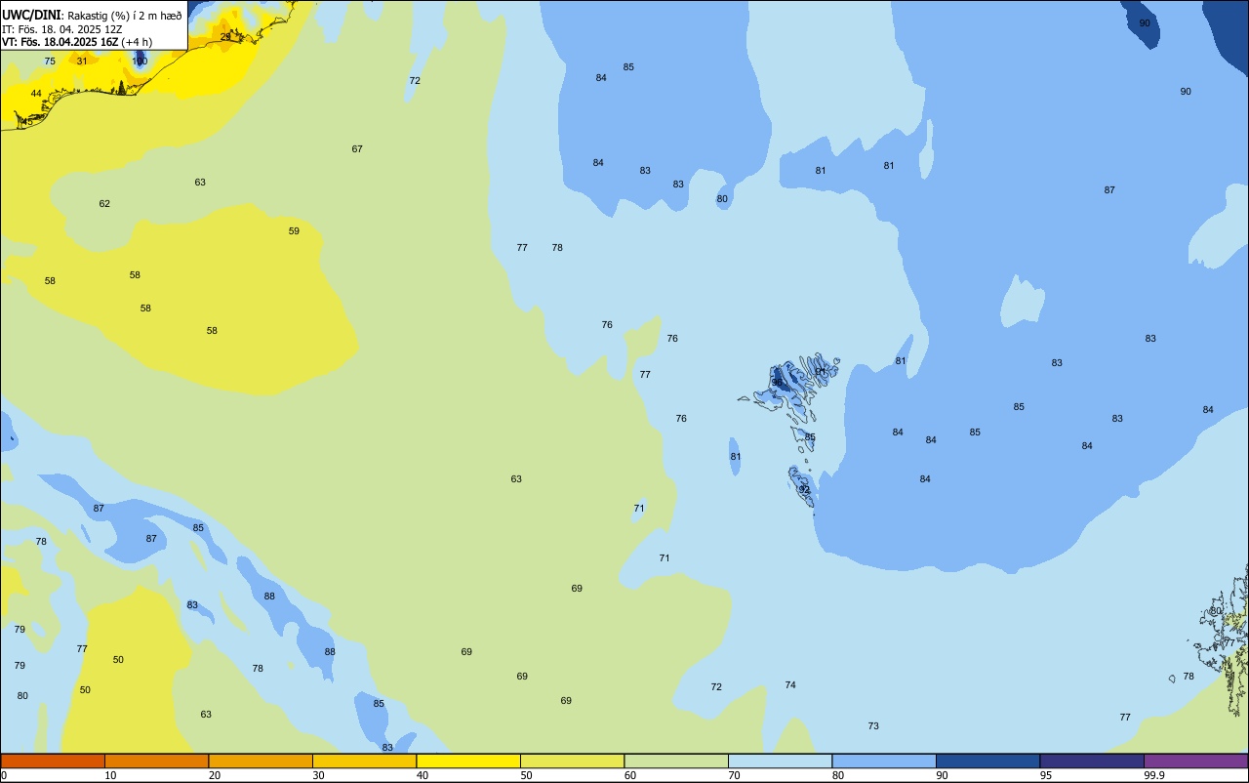Image resolution: width=1249 pixels, height=783 pixels.
Task: Click the 'VT: Fös. 18.04.2025 16Z (+4 h)' line
Action: pos(77,42)
